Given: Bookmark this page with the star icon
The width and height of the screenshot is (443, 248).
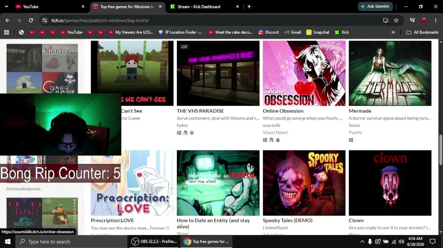Looking at the screenshot, I should (x=396, y=20).
